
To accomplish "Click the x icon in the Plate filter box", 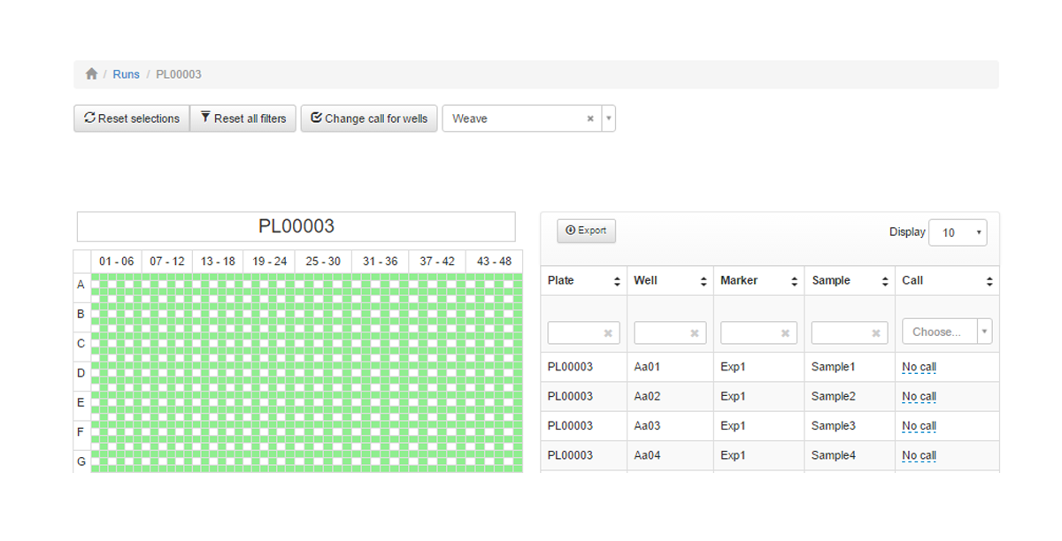I will coord(608,332).
